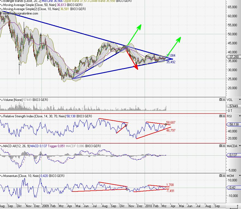Maximize the Relative Strength Index pane
The image size is (241, 209).
point(221,116)
